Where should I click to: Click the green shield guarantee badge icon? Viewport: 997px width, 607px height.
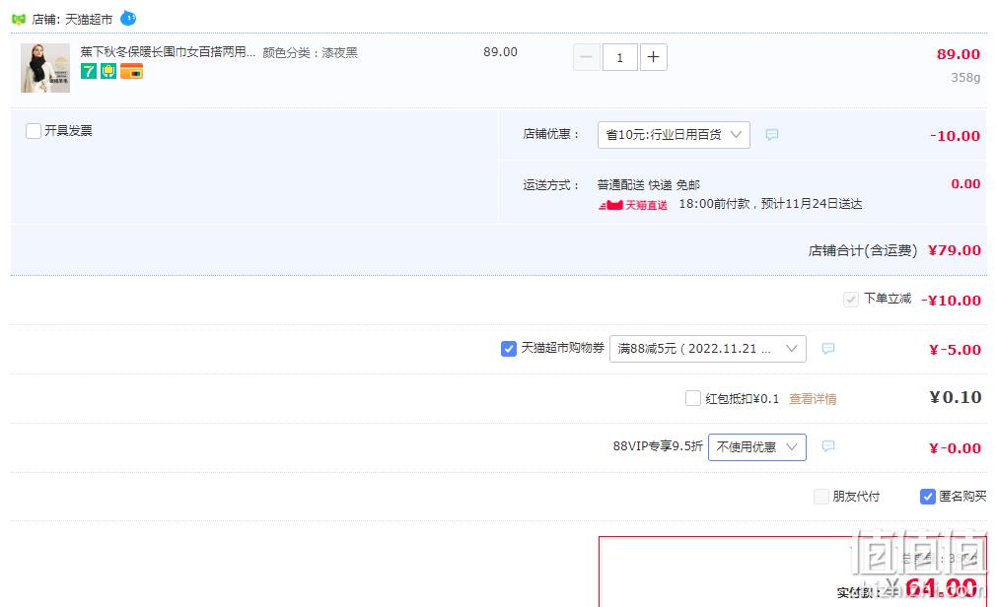108,71
